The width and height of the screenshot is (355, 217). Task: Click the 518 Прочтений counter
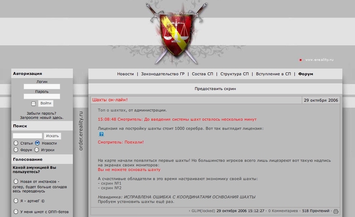[x=316, y=211]
